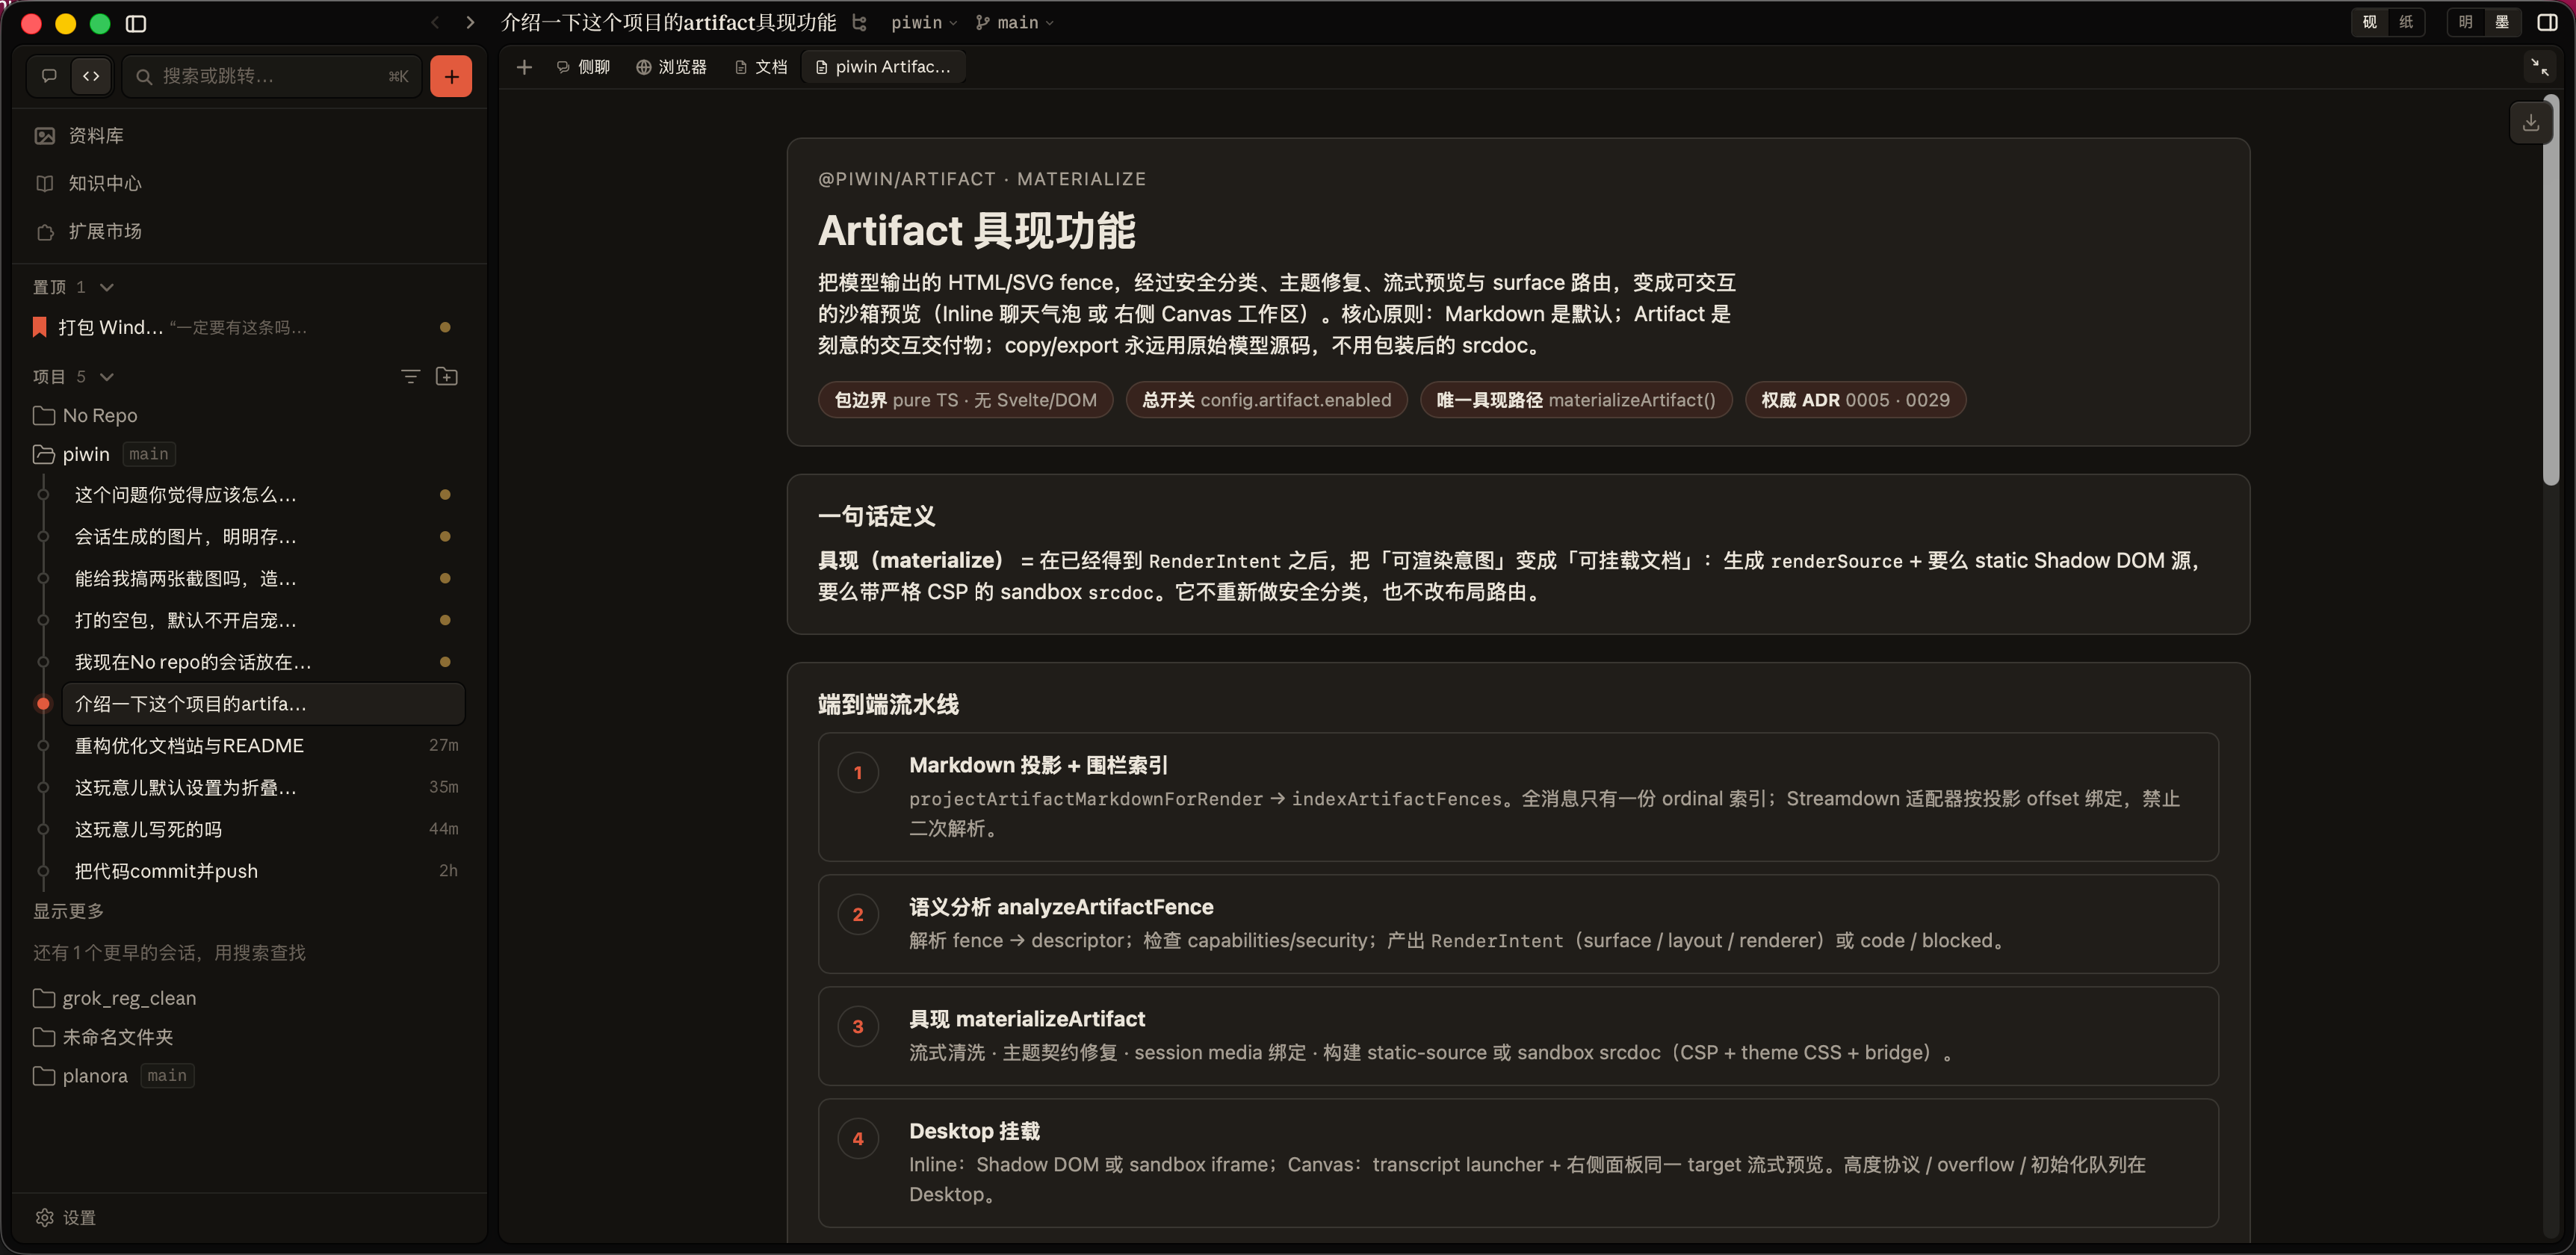
Task: Select the 纸 theme option
Action: click(2406, 22)
